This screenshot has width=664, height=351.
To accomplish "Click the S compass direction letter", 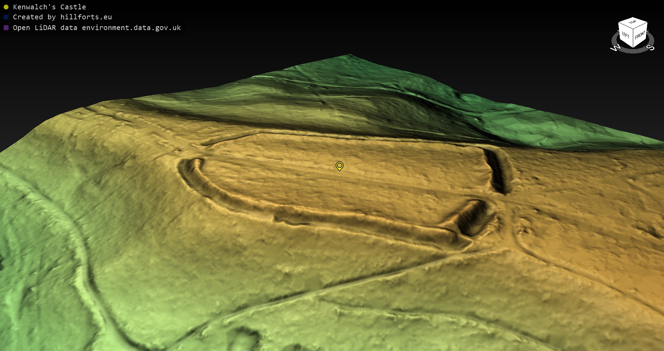I will [651, 47].
